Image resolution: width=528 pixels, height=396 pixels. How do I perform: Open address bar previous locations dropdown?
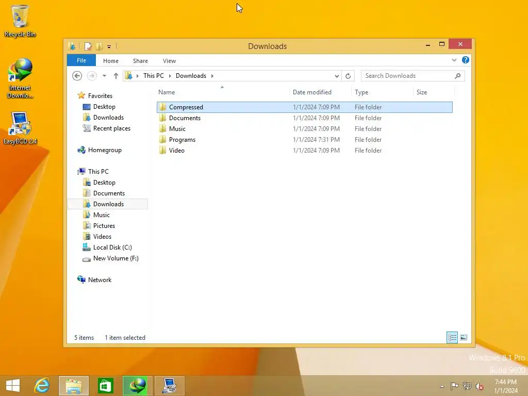click(x=337, y=76)
